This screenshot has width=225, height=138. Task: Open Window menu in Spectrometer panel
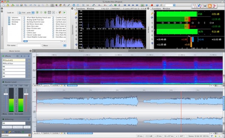click(x=90, y=9)
